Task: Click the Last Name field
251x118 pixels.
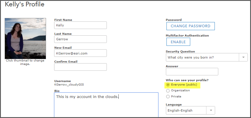Action: (80, 39)
